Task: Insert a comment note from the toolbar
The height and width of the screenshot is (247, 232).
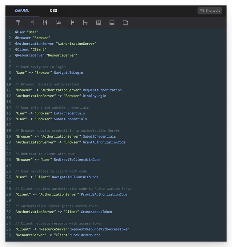Action: pos(125,23)
